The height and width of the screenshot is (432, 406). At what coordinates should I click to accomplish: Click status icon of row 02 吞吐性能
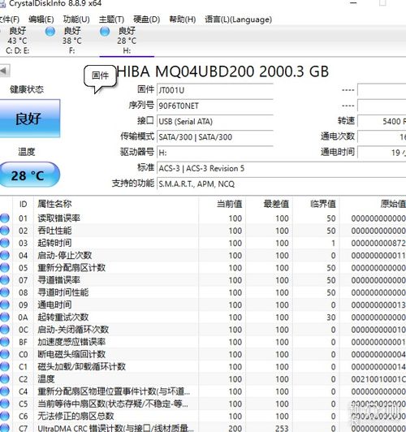click(x=4, y=231)
